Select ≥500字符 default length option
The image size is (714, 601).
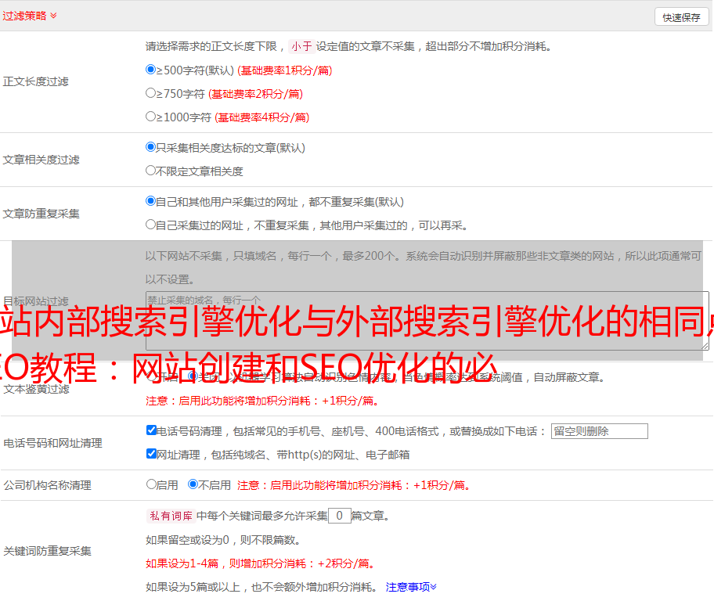pyautogui.click(x=151, y=70)
